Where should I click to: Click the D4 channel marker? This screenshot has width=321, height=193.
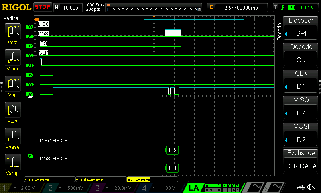point(30,65)
